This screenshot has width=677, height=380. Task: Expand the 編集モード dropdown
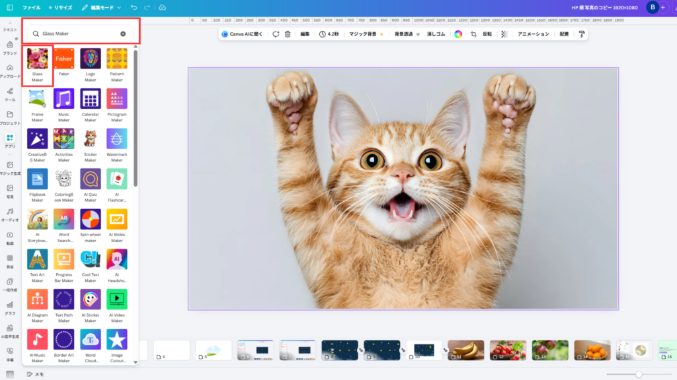102,7
